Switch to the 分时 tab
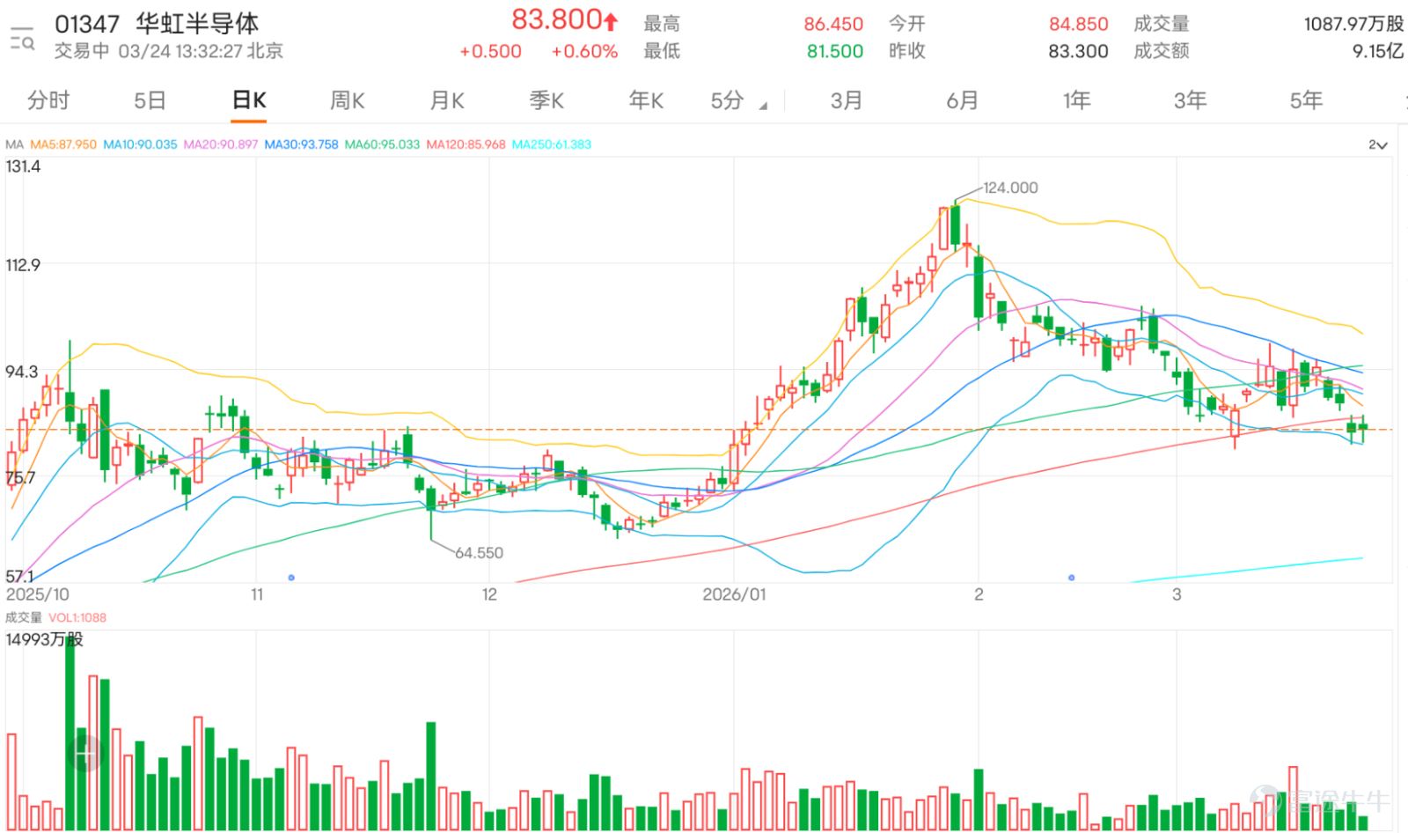Screen dimensions: 1408x833 (x=48, y=100)
